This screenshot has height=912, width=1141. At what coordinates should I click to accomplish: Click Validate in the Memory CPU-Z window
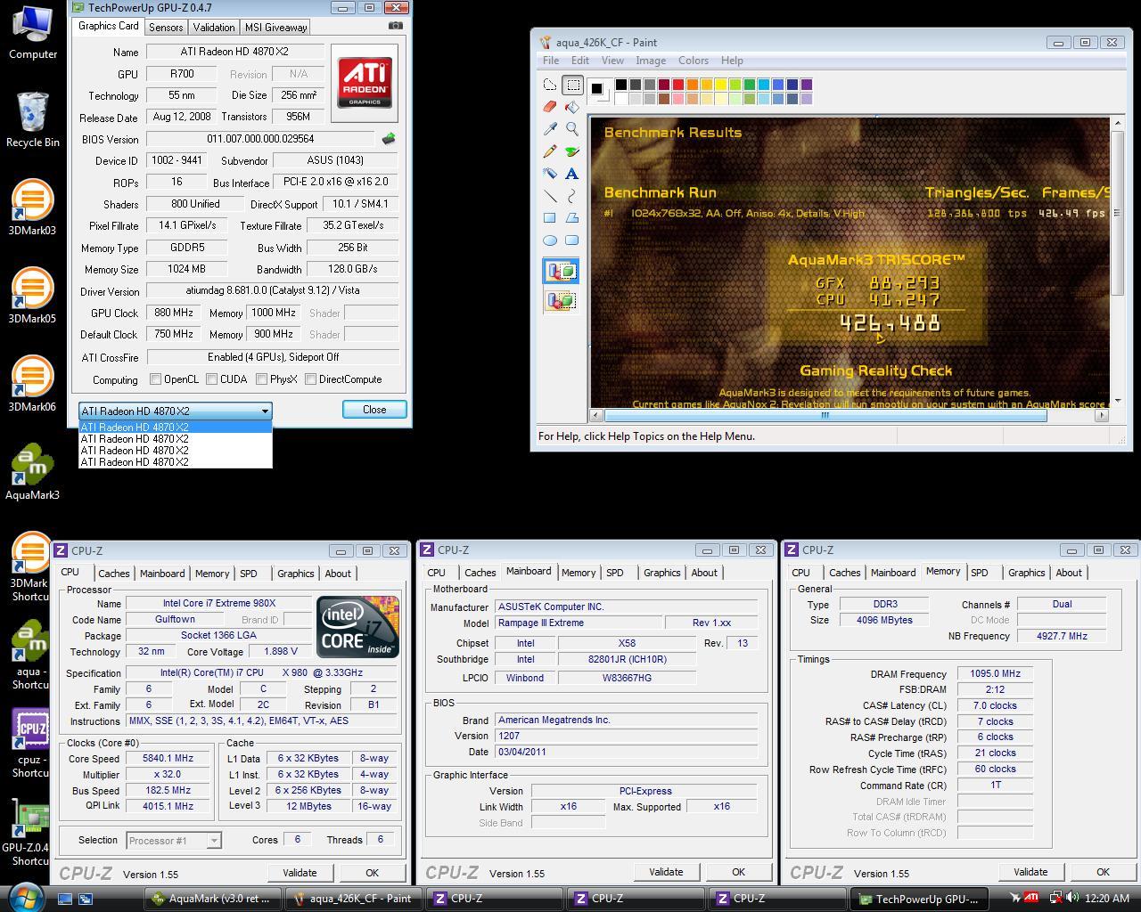[x=1030, y=872]
